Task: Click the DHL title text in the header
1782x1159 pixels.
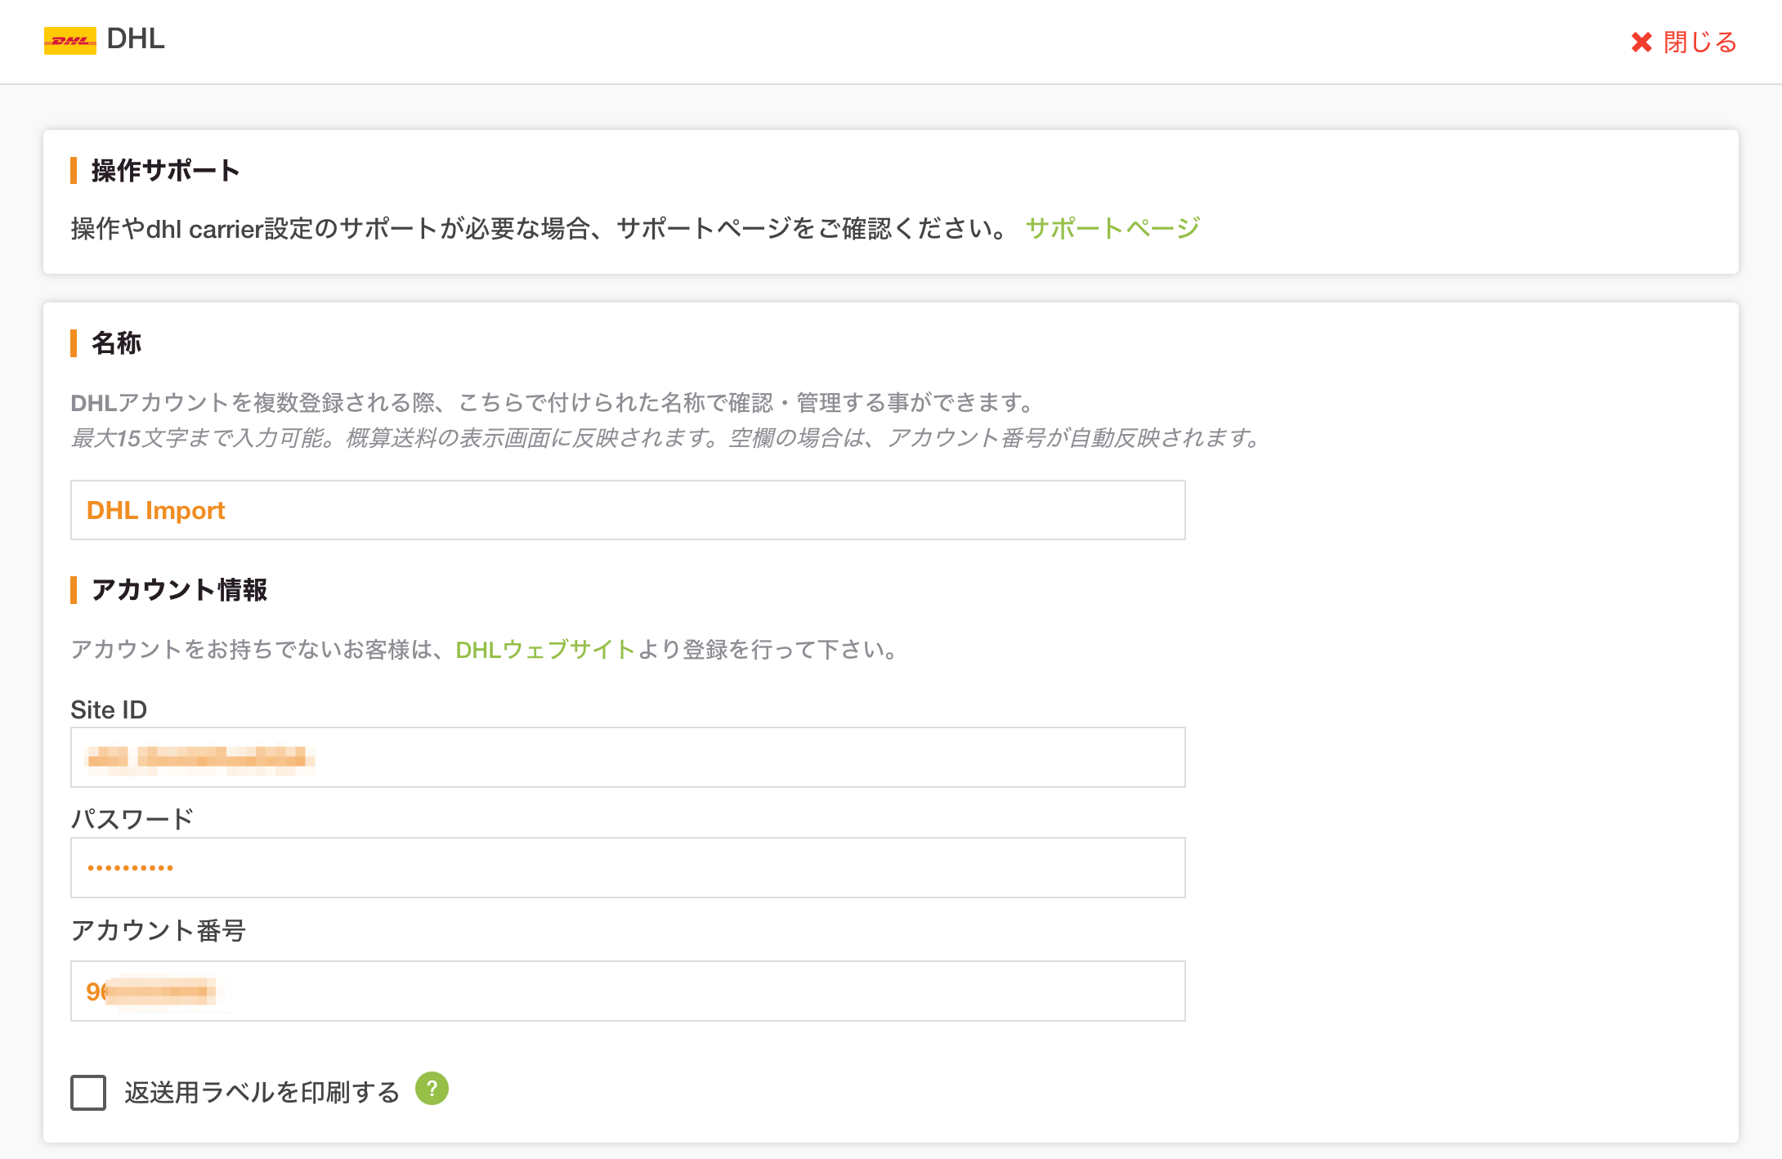Action: [x=136, y=38]
